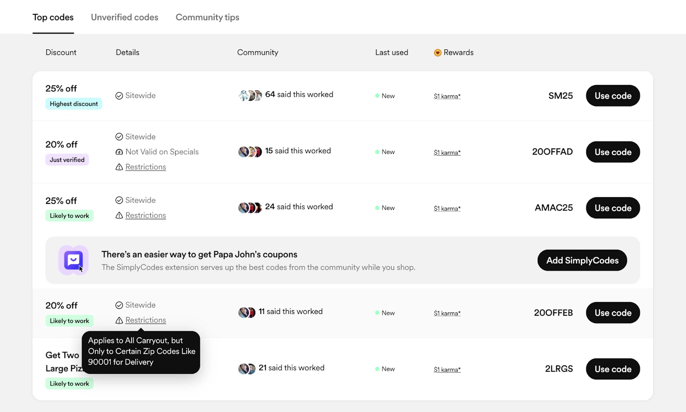Click the Add SimplyCodes button
686x412 pixels.
(x=582, y=260)
